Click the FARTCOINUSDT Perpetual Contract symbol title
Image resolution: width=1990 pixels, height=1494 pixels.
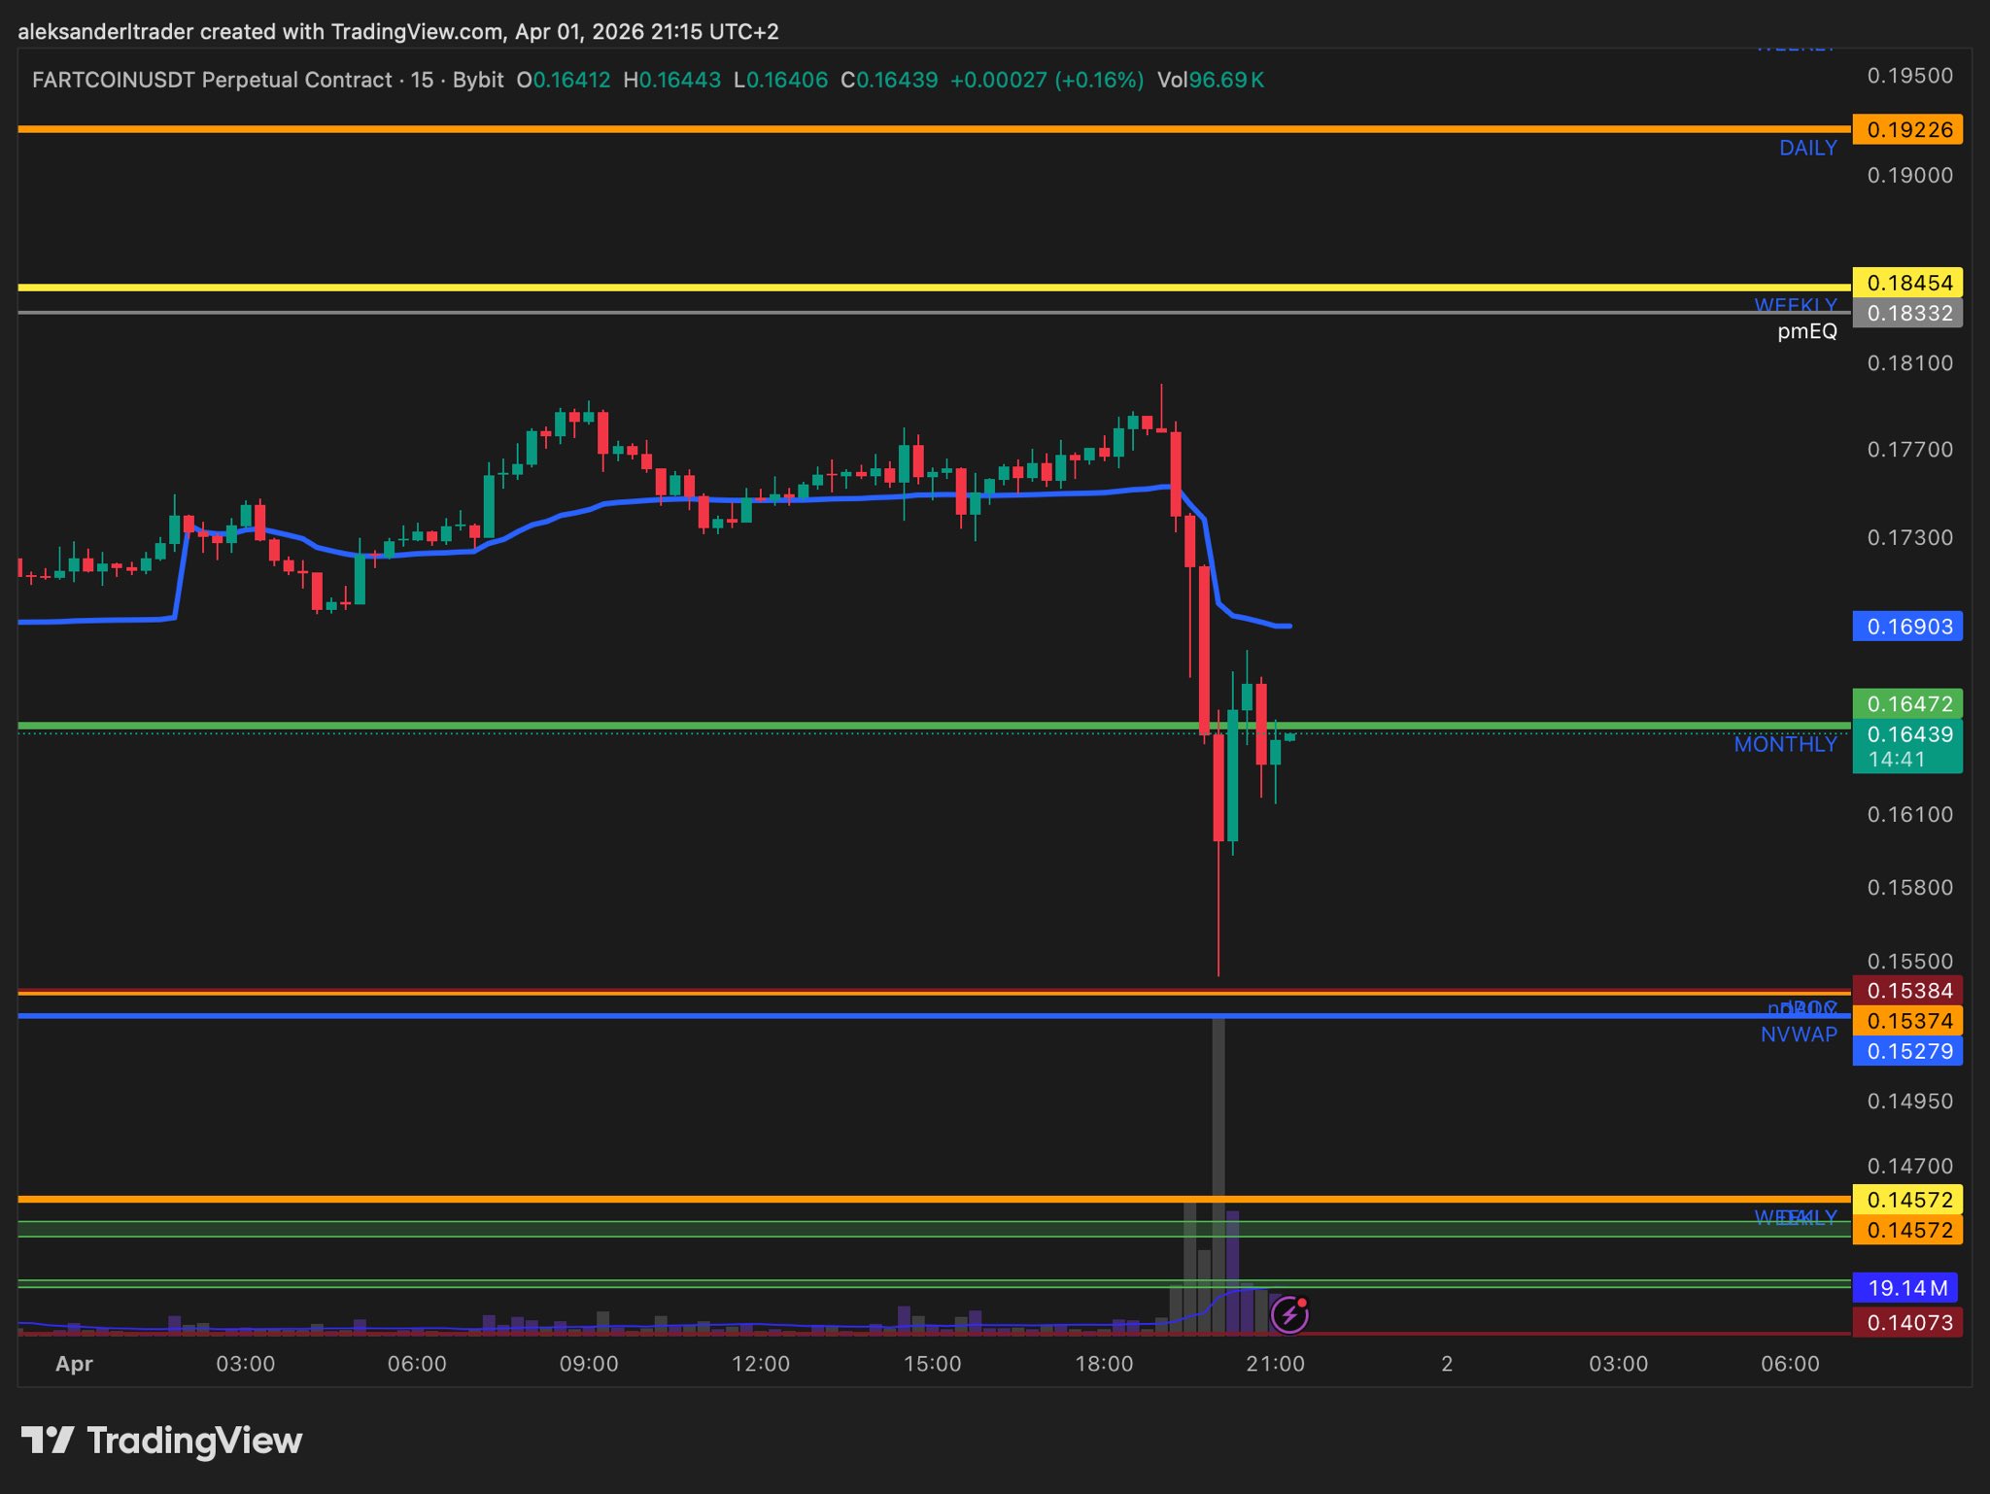(x=212, y=80)
